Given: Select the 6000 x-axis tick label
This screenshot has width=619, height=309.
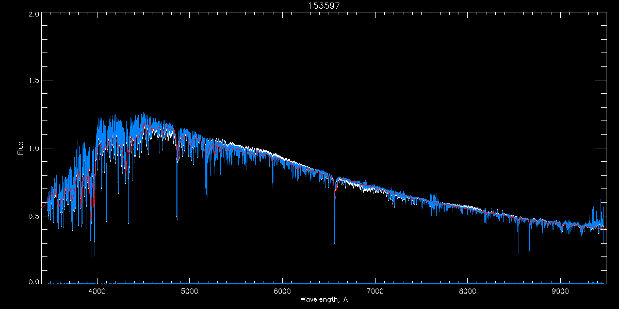Looking at the screenshot, I should pyautogui.click(x=282, y=291).
